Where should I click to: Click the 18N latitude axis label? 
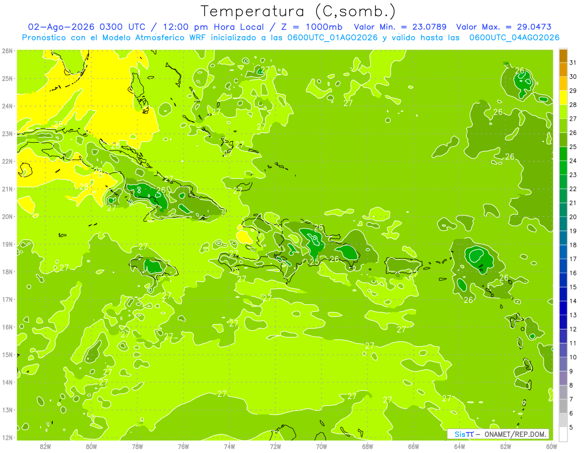pos(7,272)
